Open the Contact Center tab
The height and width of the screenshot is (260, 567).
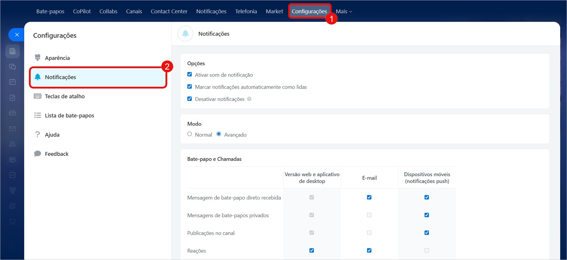(x=169, y=11)
